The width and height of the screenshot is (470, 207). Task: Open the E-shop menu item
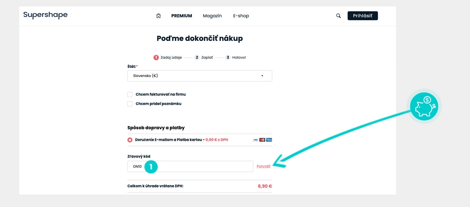click(x=241, y=16)
